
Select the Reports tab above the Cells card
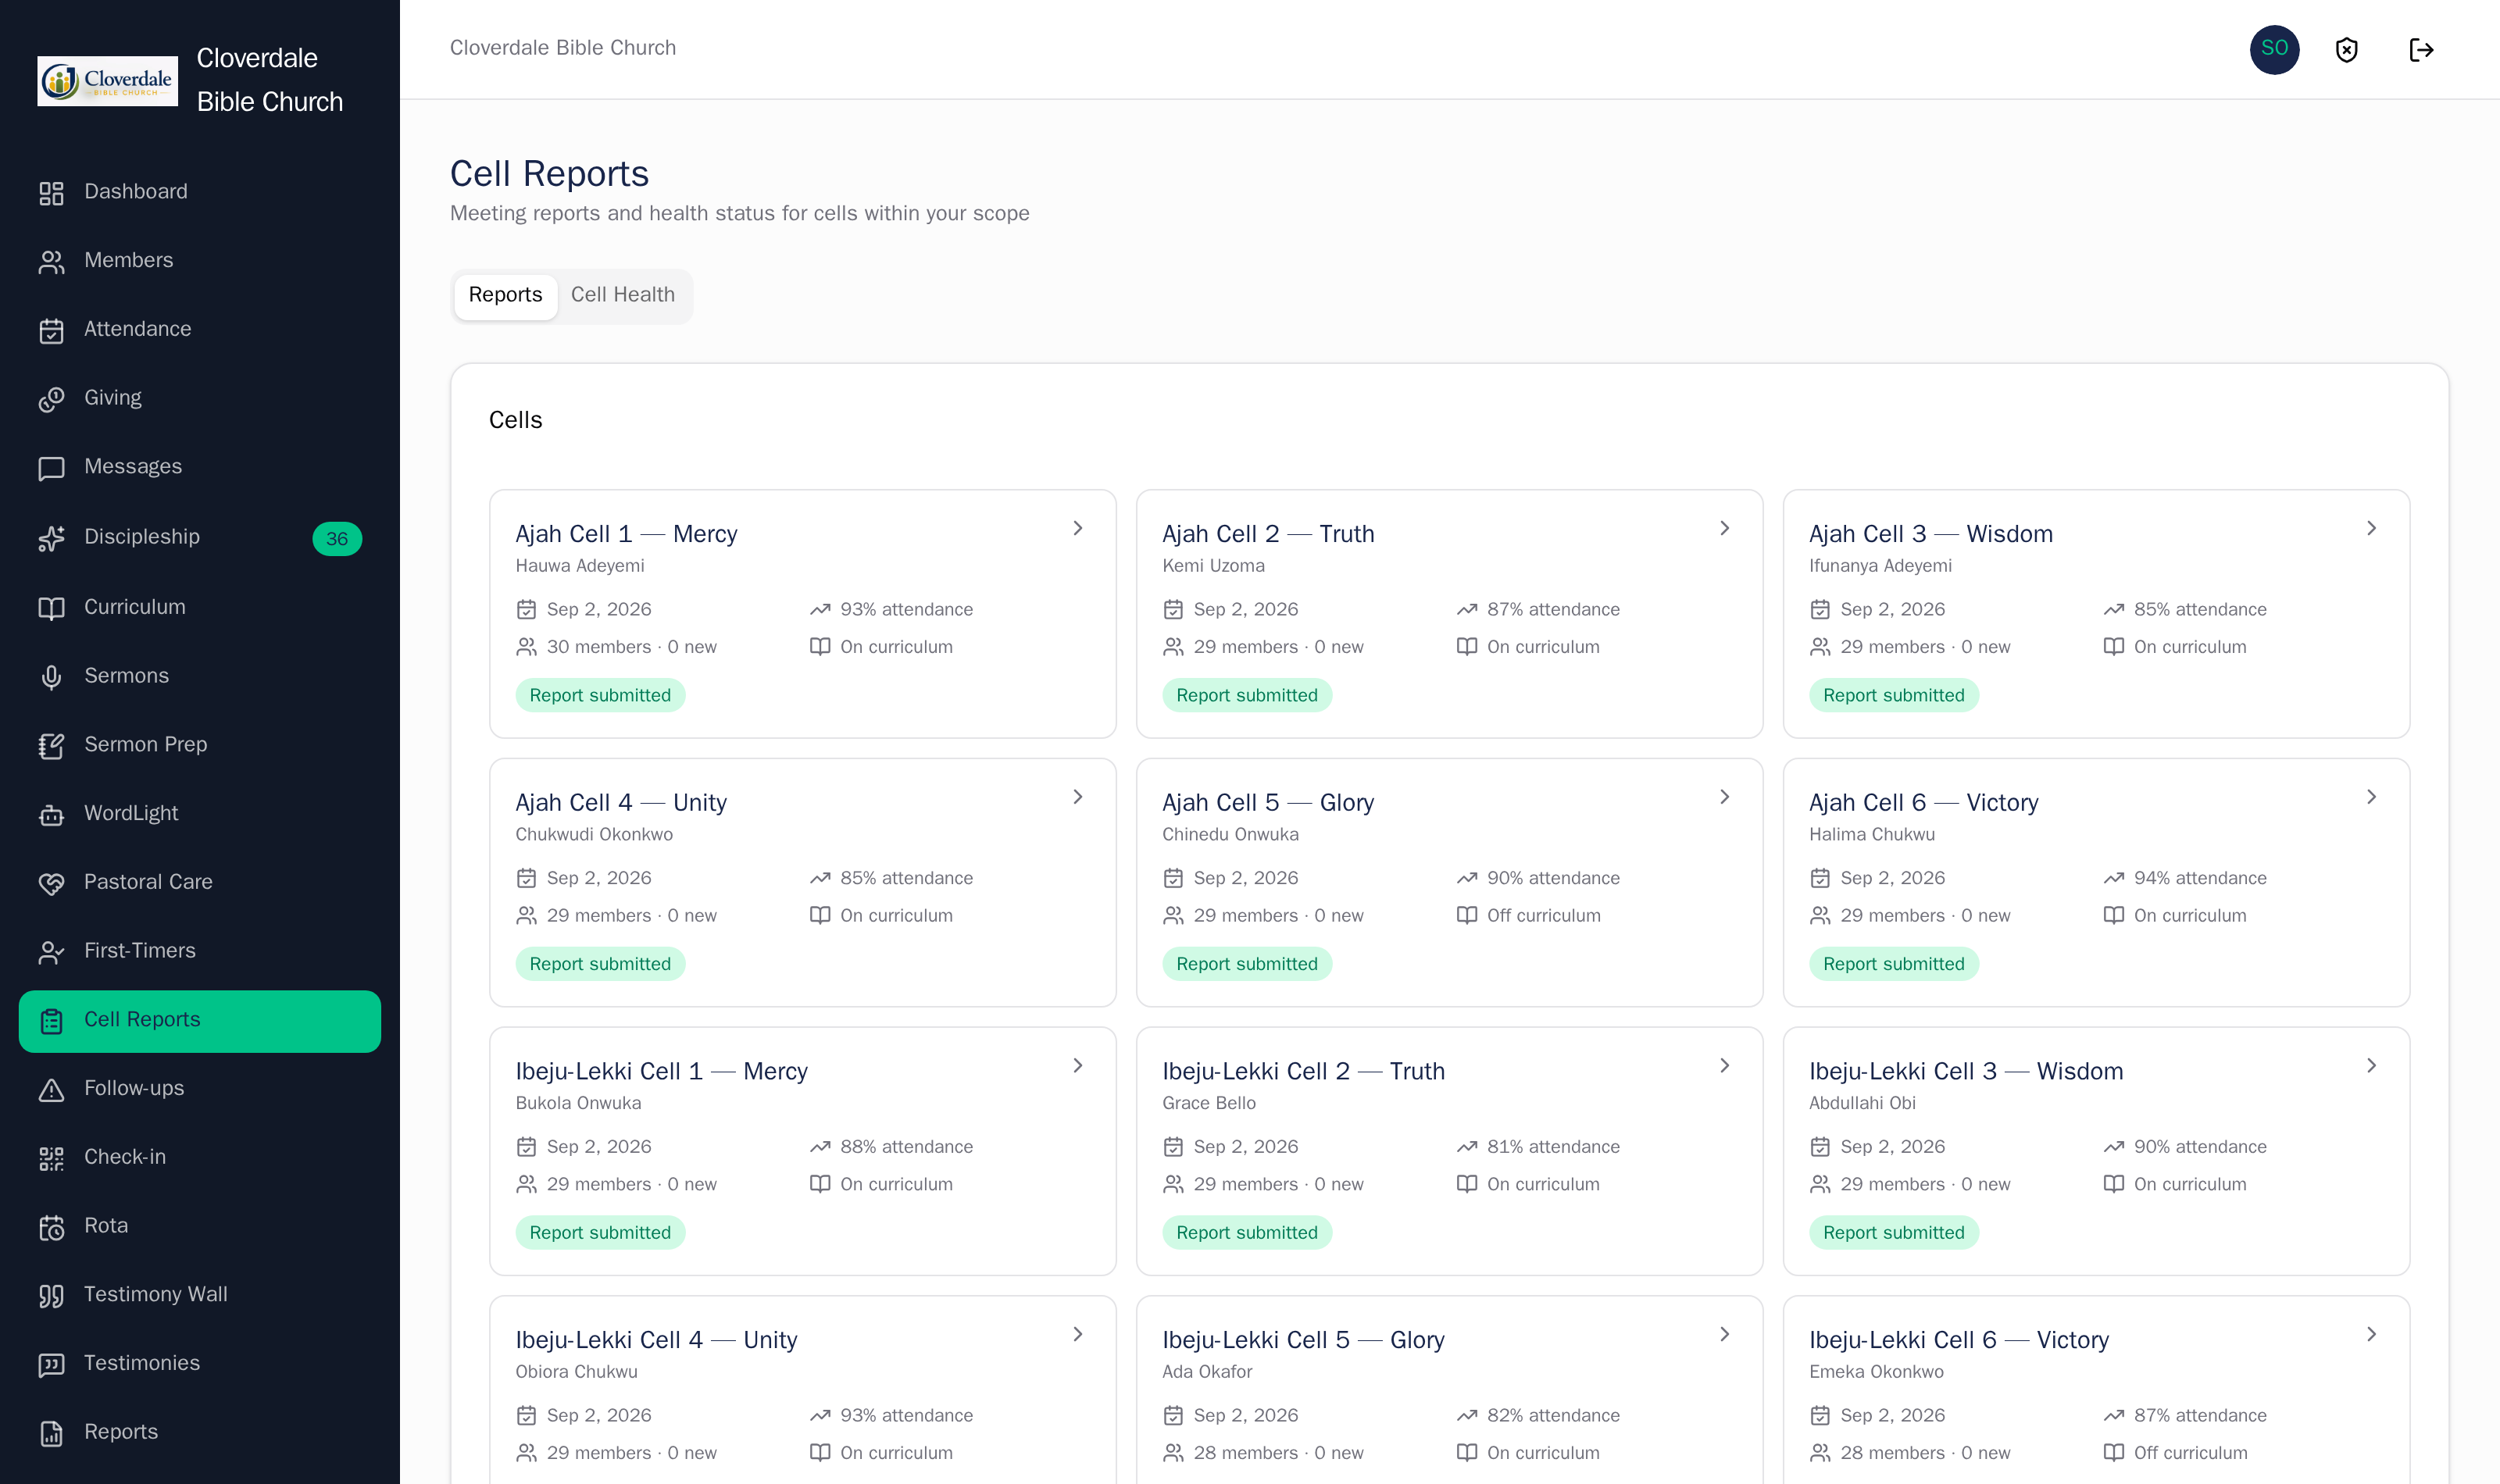click(505, 295)
